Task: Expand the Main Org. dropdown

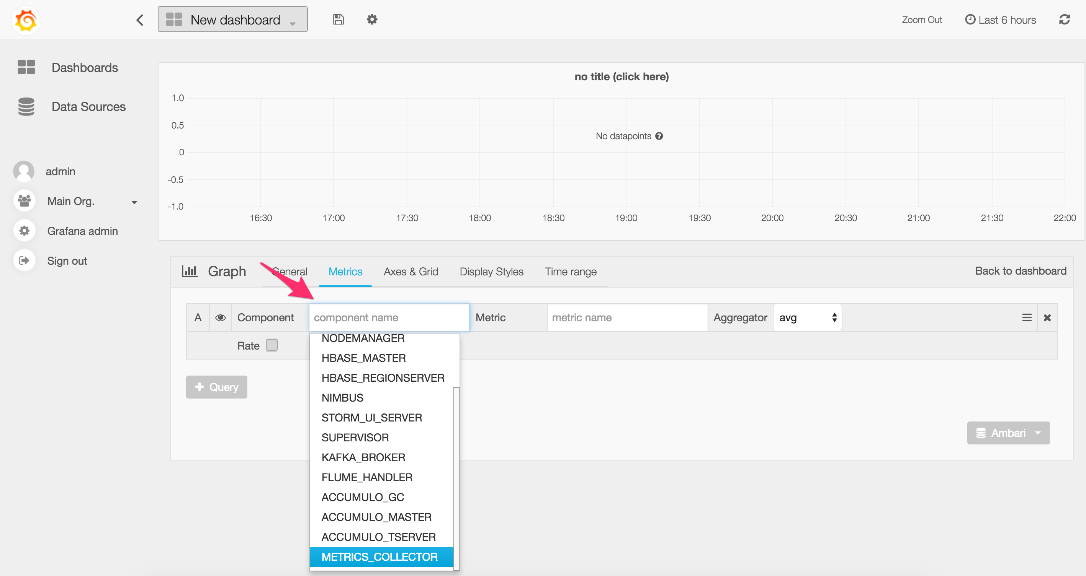Action: point(134,202)
